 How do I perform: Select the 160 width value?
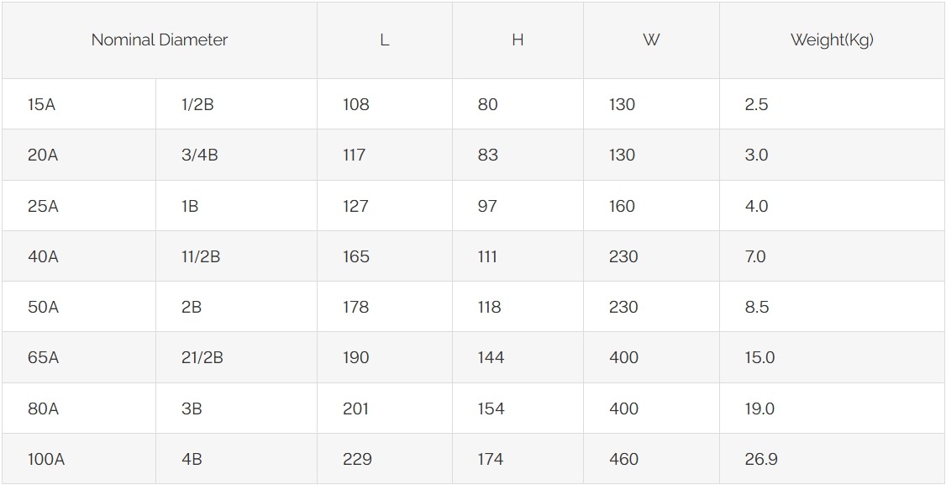[x=622, y=206]
